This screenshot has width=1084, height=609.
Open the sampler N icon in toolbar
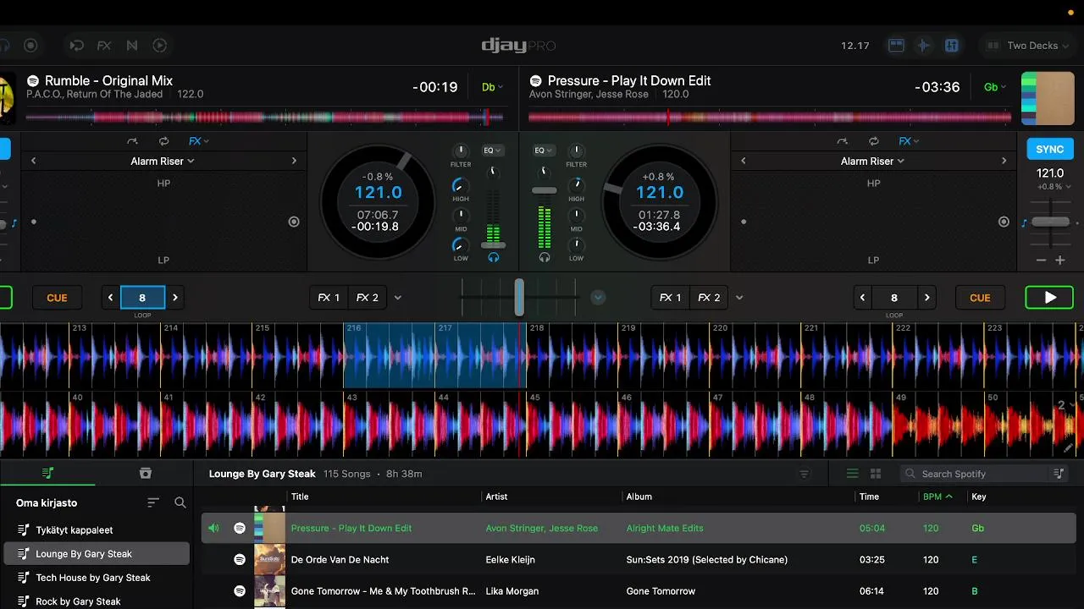click(132, 46)
